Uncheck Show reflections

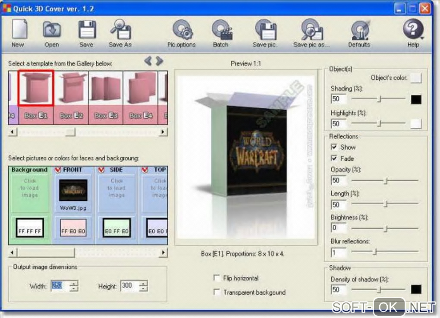334,147
